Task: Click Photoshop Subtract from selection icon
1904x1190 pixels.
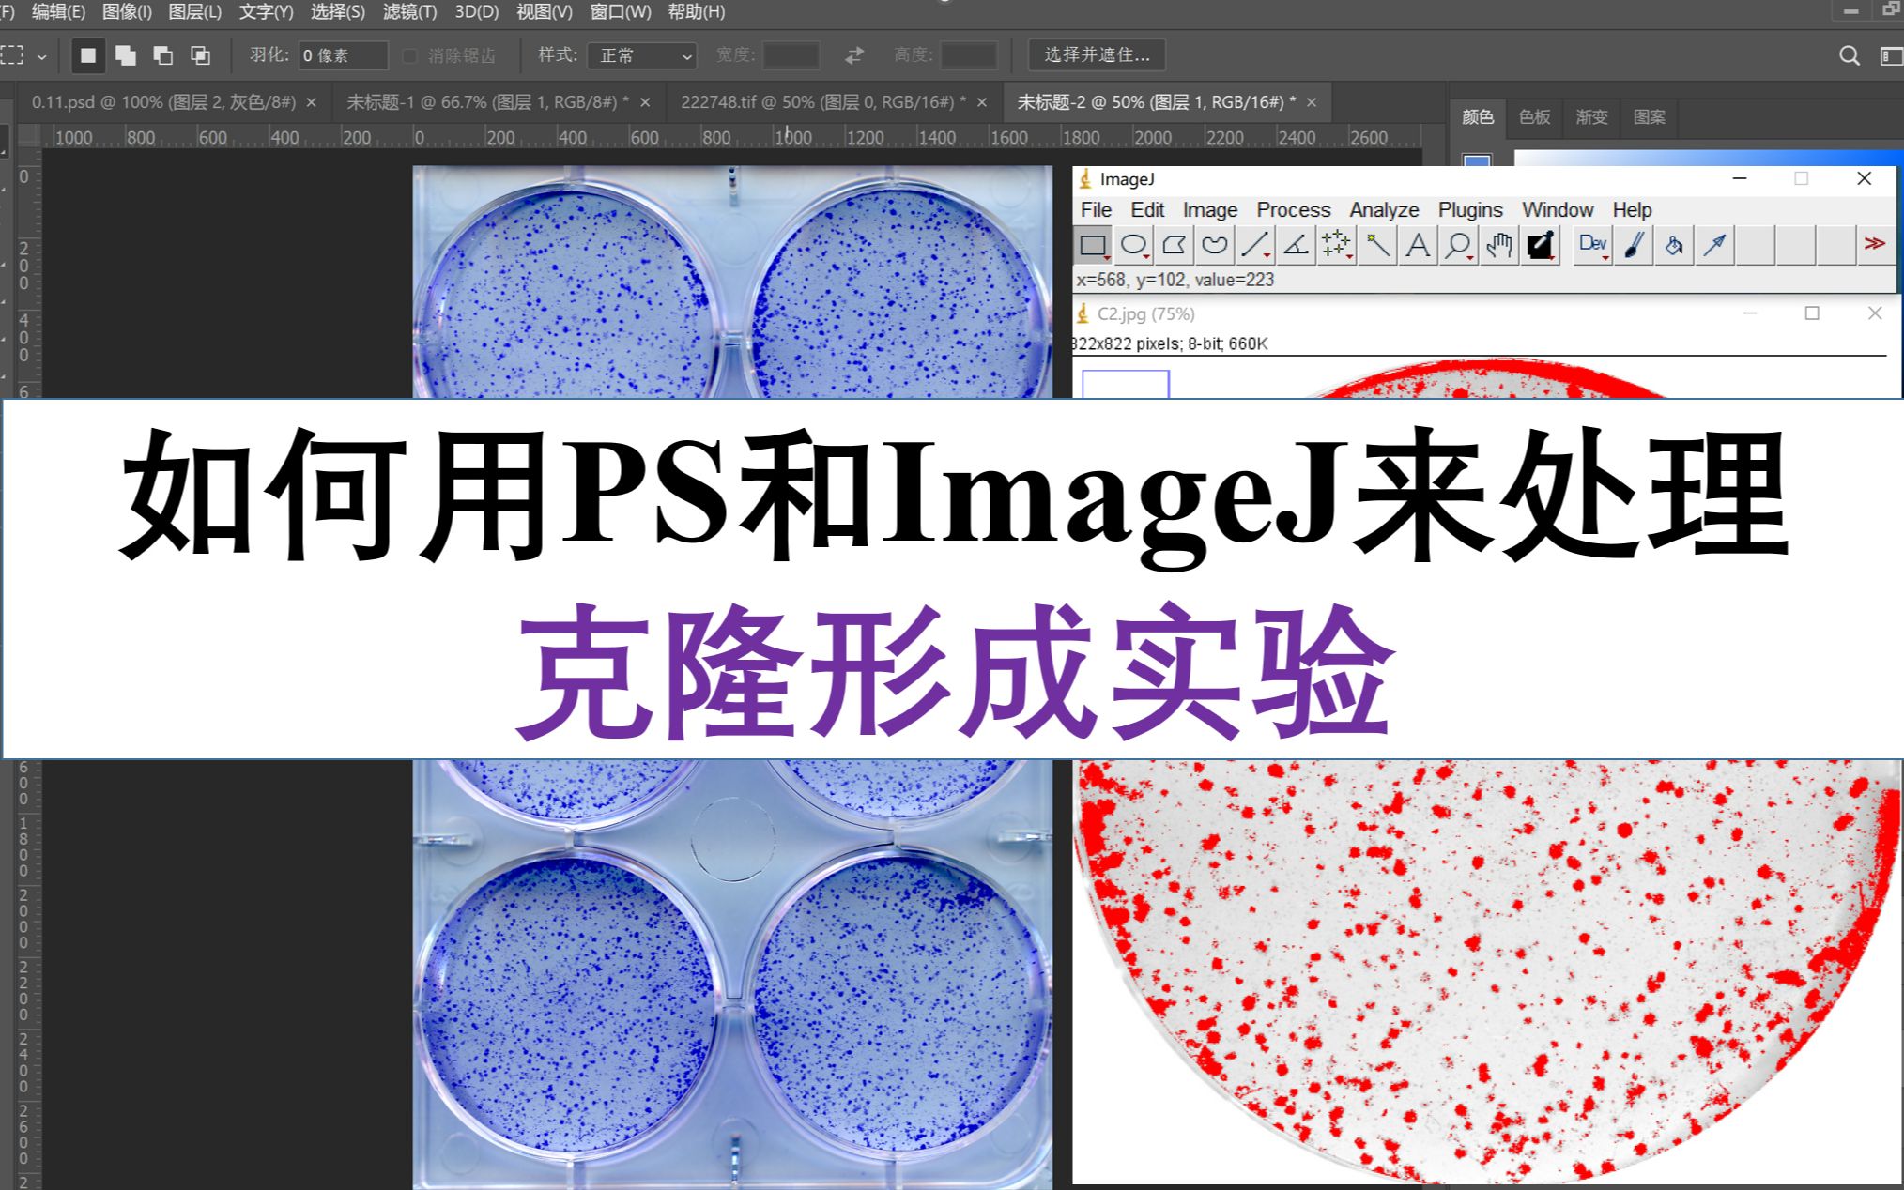Action: [163, 55]
